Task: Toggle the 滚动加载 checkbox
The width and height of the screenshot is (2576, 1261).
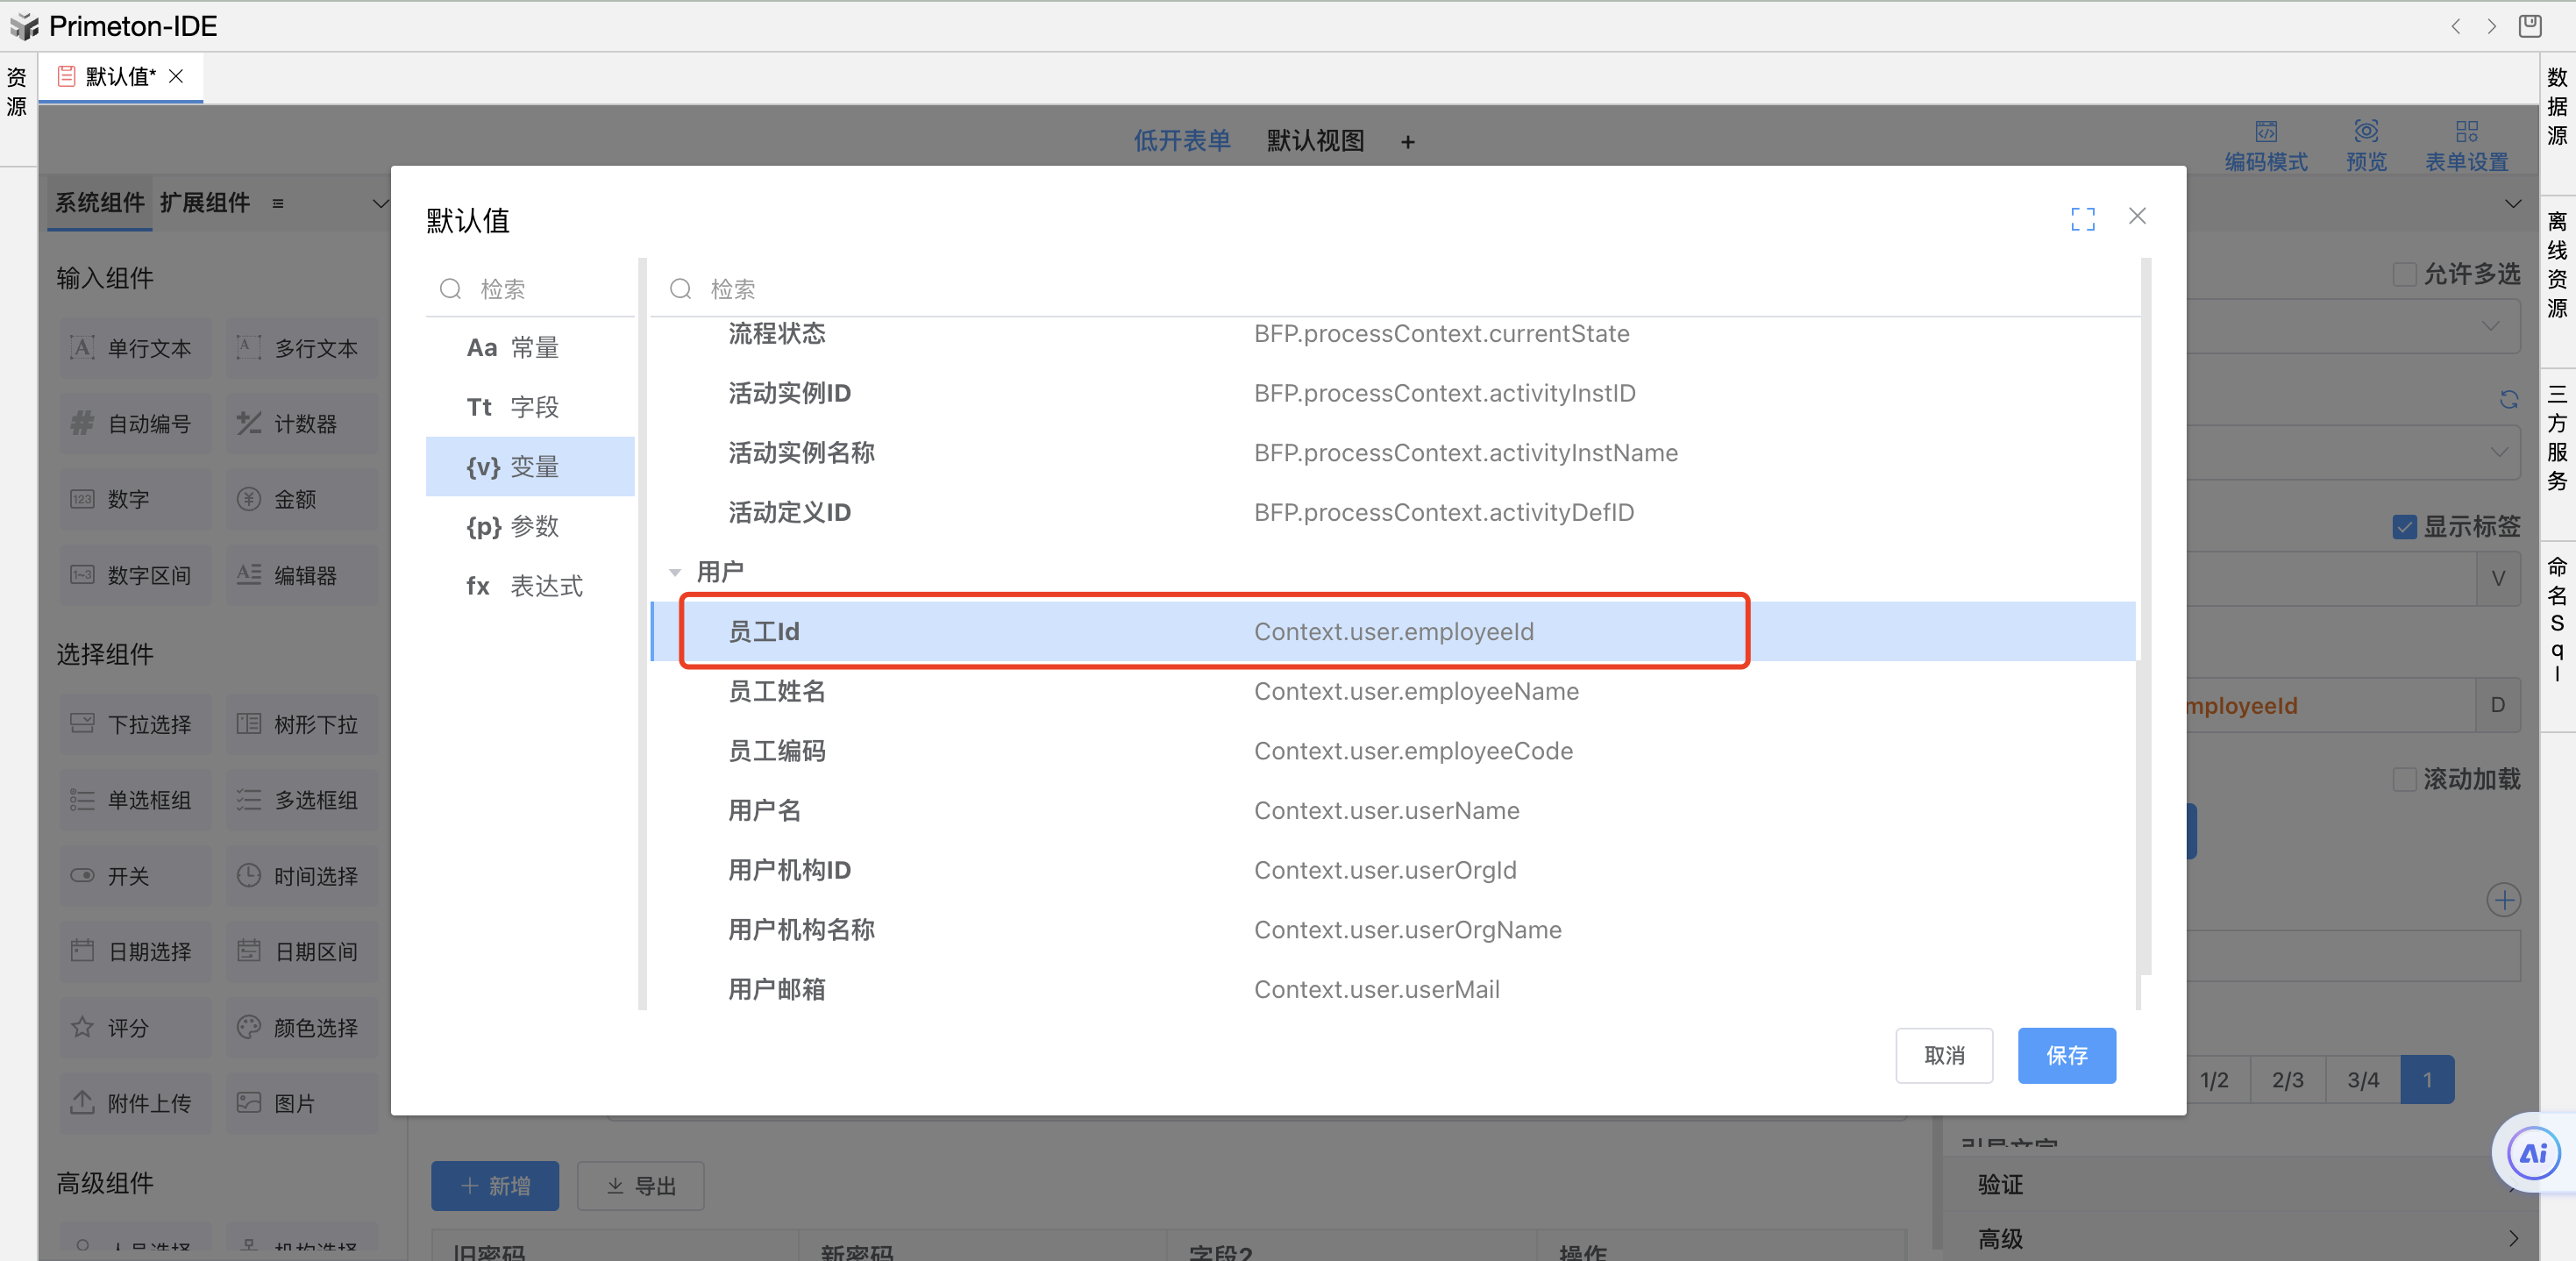Action: (2404, 780)
